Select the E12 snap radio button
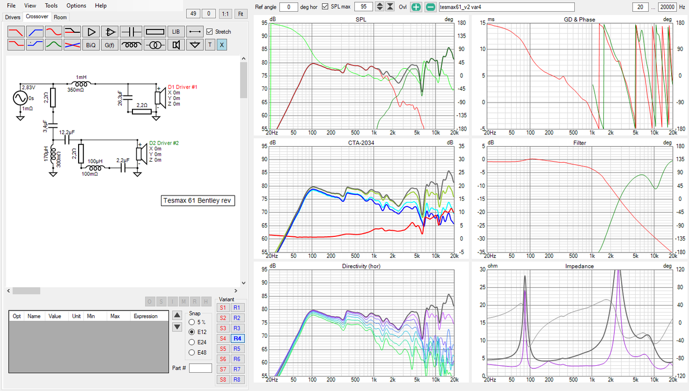 click(192, 332)
